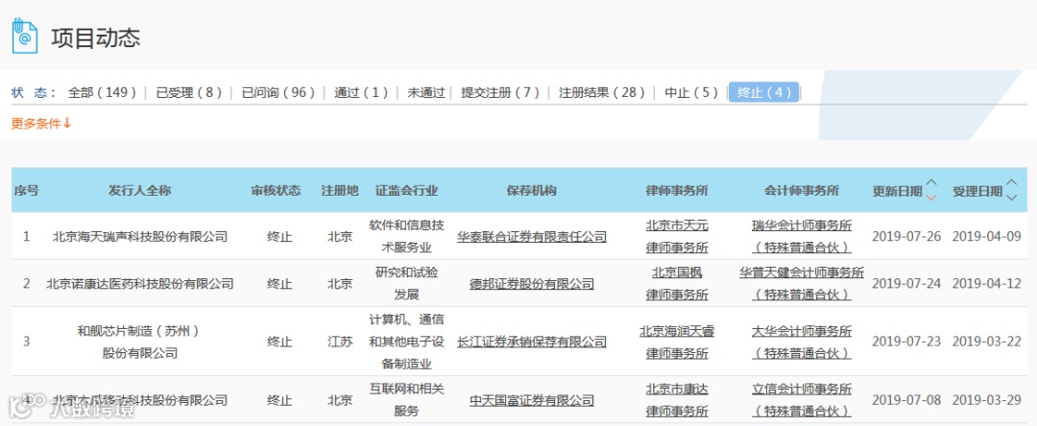Image resolution: width=1037 pixels, height=426 pixels.
Task: Open 瑞华会计师事务所 accounting firm link
Action: click(802, 236)
